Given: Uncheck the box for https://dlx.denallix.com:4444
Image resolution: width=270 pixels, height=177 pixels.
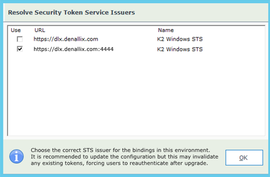Looking at the screenshot, I should click(20, 49).
